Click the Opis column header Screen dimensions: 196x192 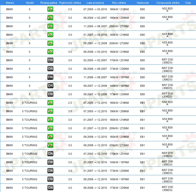[188, 3]
